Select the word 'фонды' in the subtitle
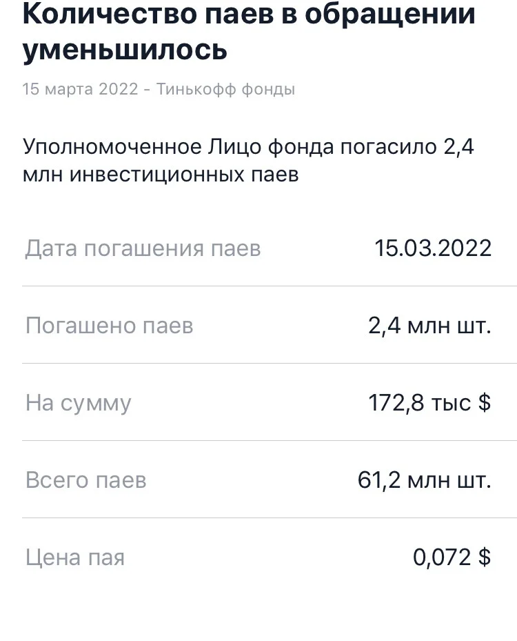 click(268, 89)
